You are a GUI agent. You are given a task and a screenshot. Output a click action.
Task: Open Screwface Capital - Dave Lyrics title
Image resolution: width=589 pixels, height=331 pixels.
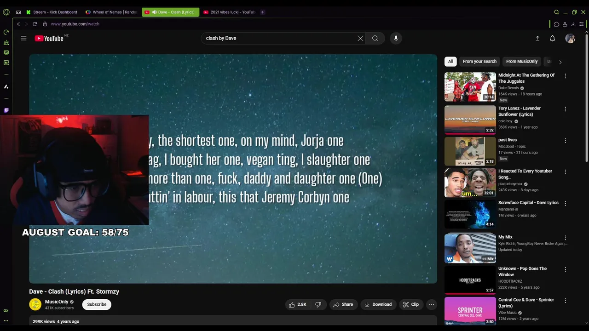click(528, 203)
